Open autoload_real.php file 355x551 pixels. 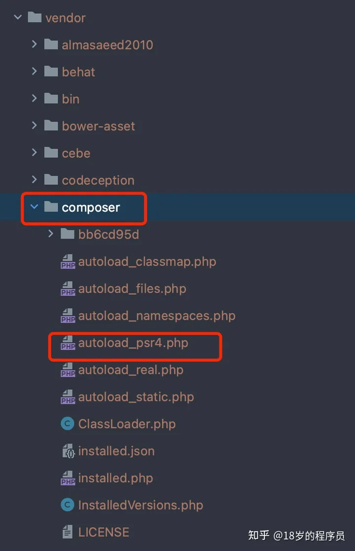(131, 370)
